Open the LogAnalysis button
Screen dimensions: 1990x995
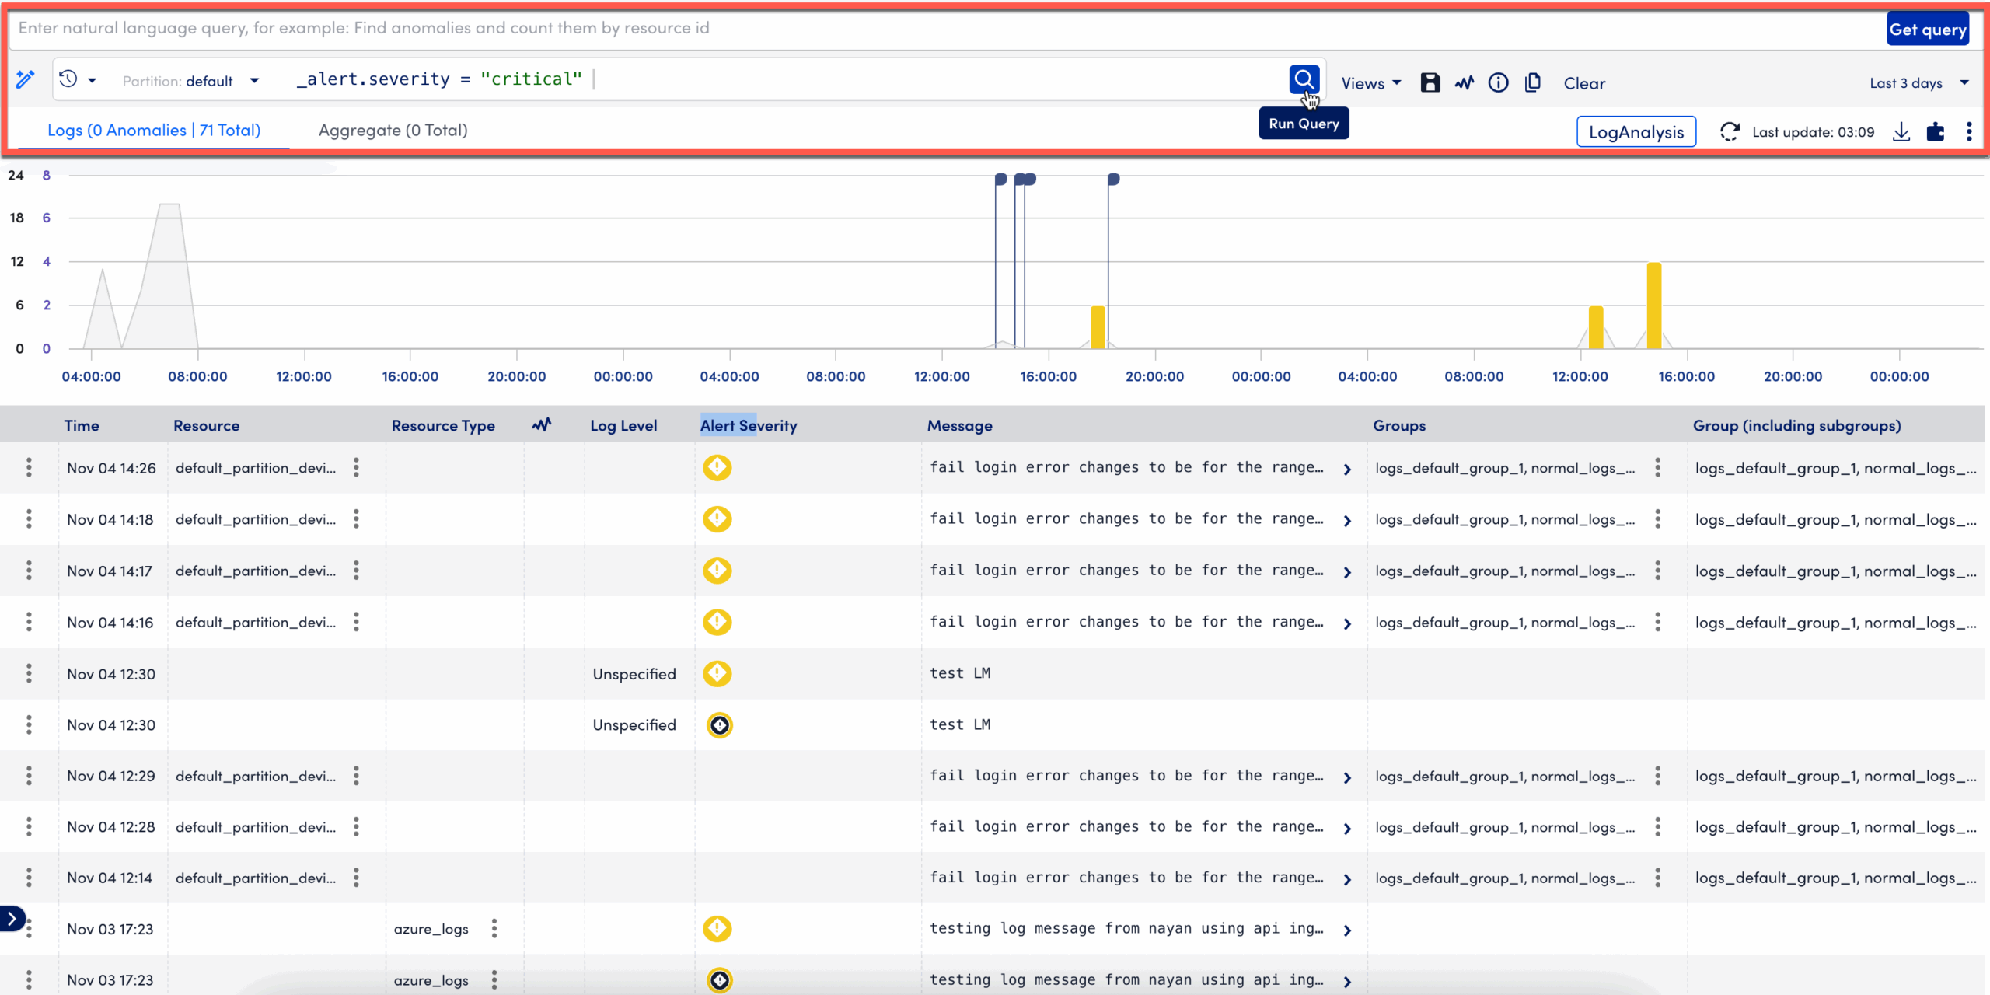click(x=1636, y=131)
